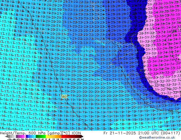The image size is (181, 140).
Task: Click the cyan legend segment near -18
Action: click(35, 136)
